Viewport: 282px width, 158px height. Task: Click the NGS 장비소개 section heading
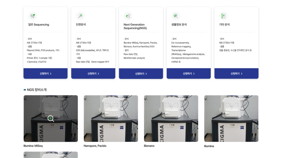point(37,90)
